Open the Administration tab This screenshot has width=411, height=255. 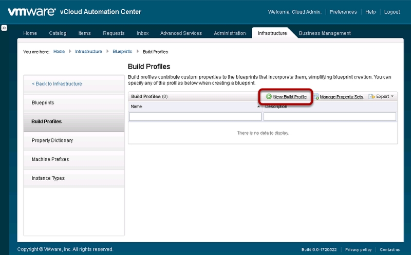(x=230, y=33)
